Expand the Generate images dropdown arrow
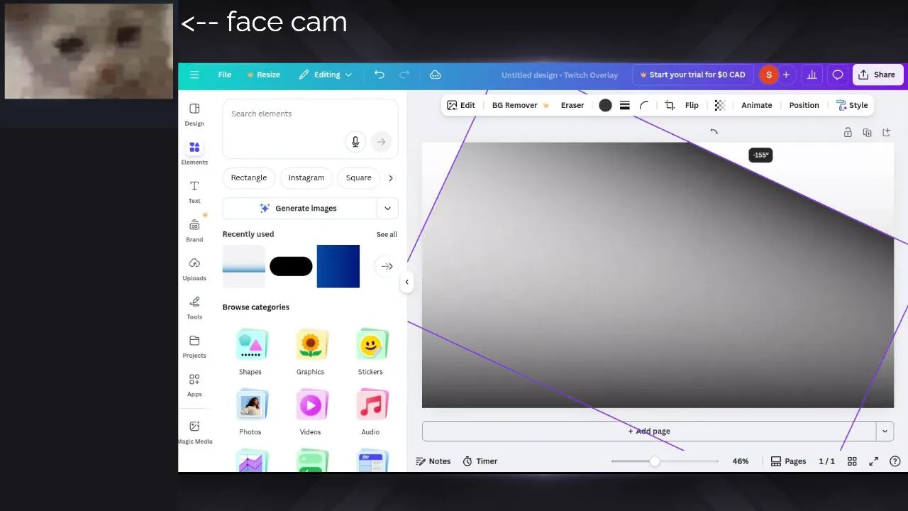This screenshot has width=908, height=511. click(387, 208)
